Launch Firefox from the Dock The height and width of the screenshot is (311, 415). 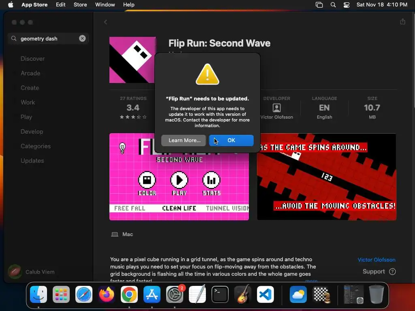tap(107, 294)
